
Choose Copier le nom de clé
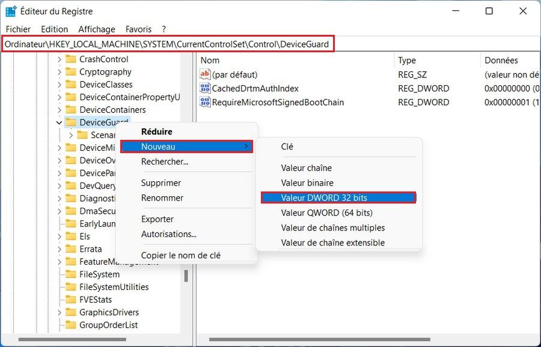(187, 255)
